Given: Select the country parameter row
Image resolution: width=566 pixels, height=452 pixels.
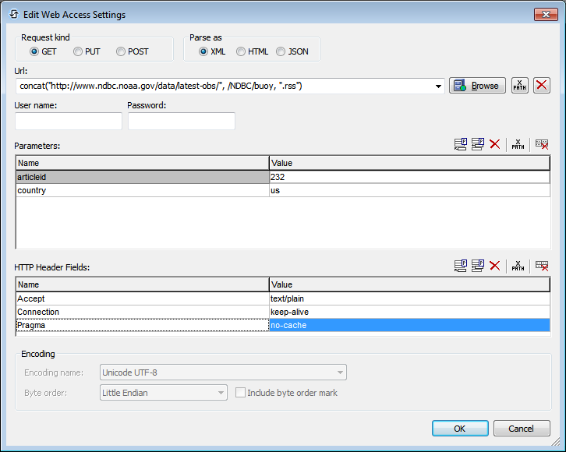Looking at the screenshot, I should [142, 190].
